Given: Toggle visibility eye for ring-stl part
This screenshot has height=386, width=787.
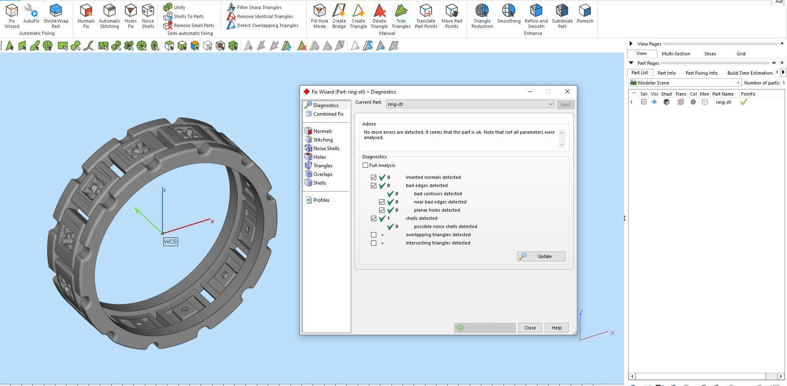Looking at the screenshot, I should click(654, 102).
